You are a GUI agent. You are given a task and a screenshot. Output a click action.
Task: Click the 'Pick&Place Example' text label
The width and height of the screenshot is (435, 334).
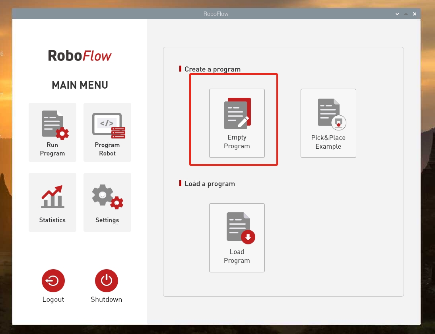pyautogui.click(x=328, y=142)
